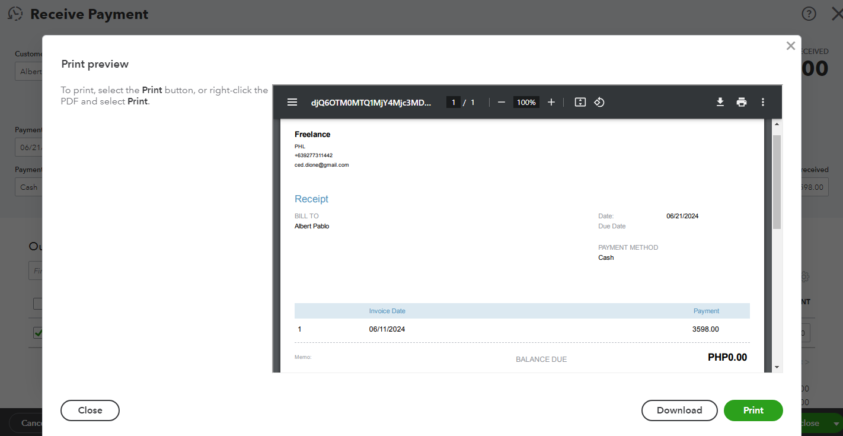Click the Memo label in receipt
This screenshot has height=436, width=843.
pyautogui.click(x=303, y=357)
